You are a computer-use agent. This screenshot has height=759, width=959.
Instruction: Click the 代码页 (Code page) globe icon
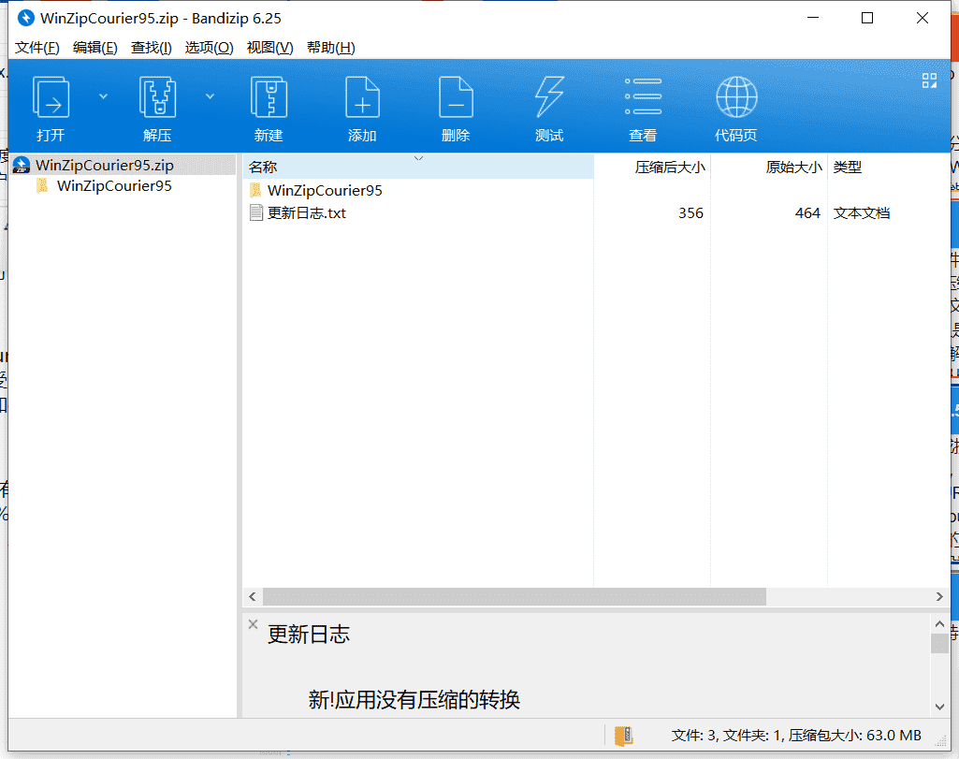pos(736,96)
